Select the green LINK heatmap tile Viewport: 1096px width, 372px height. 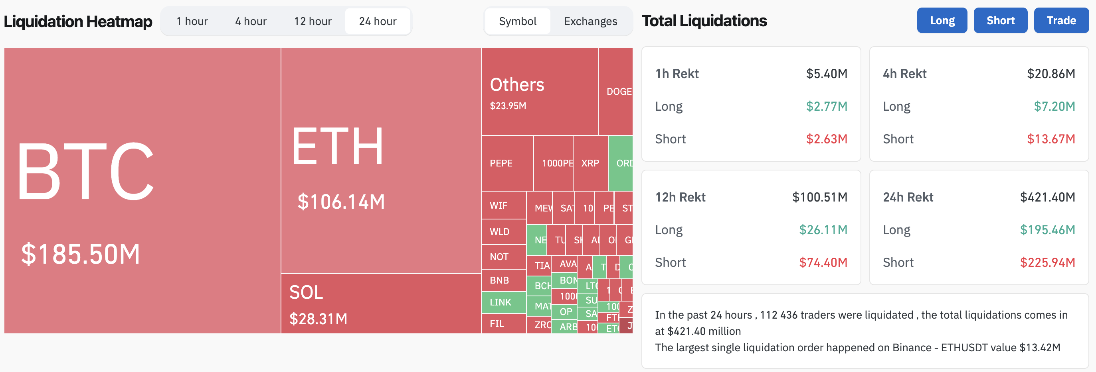pyautogui.click(x=504, y=302)
